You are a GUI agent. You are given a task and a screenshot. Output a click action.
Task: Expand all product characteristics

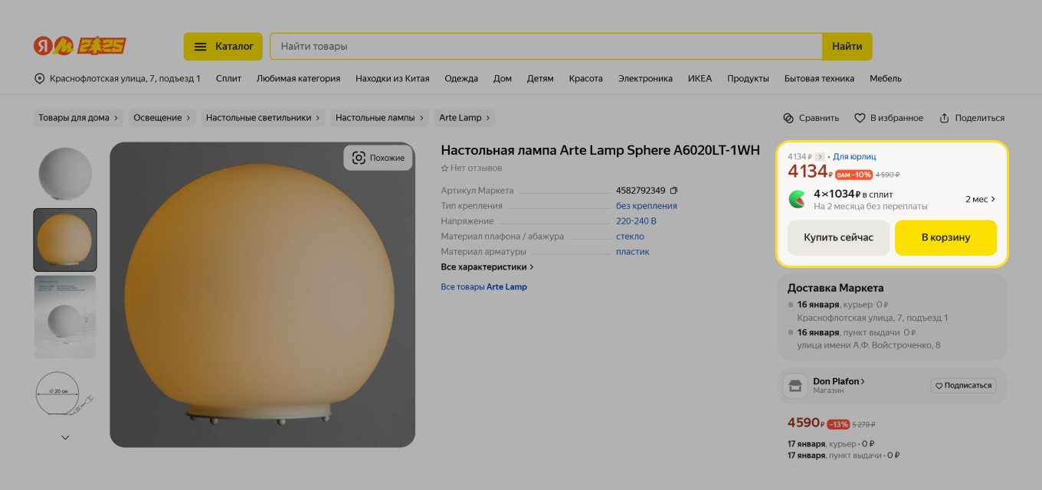pyautogui.click(x=487, y=267)
